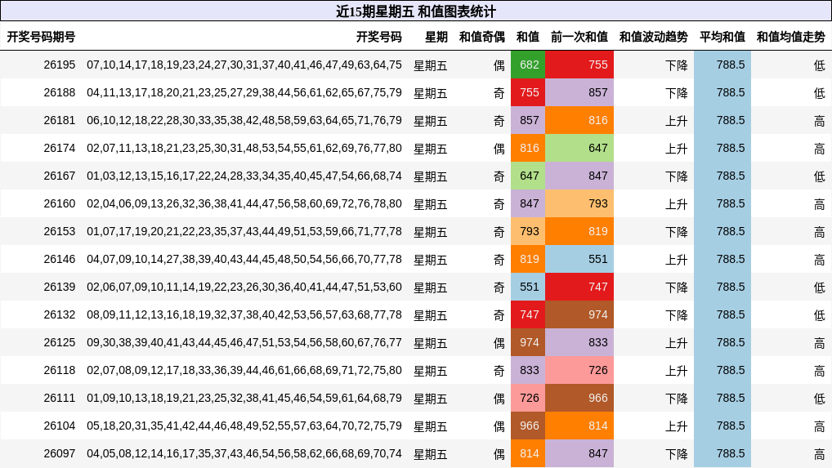Select issue number 26153
832x468 pixels.
click(60, 232)
